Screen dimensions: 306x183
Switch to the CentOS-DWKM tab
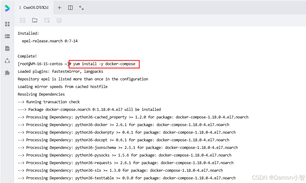coord(34,8)
